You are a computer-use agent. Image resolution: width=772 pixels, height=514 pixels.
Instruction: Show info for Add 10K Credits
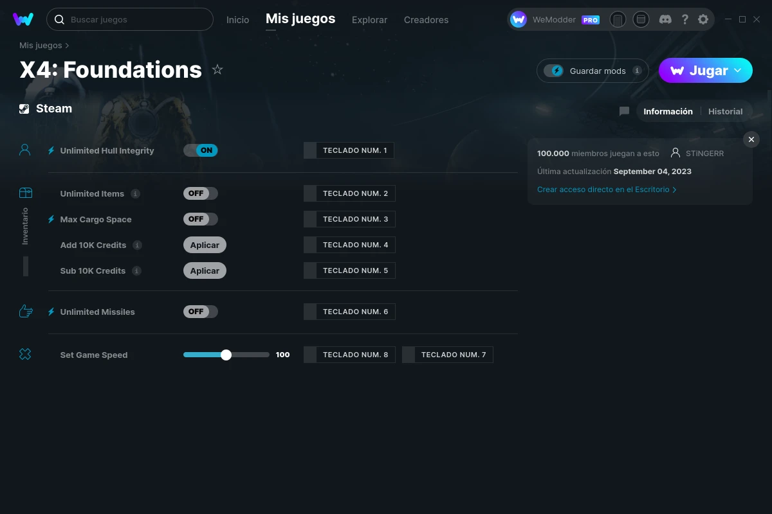pos(137,245)
